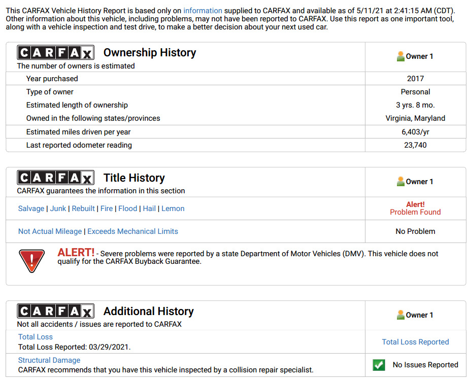Screen dimensions: 468x381
Task: Click the 'Additional History' section heading
Action: 149,311
